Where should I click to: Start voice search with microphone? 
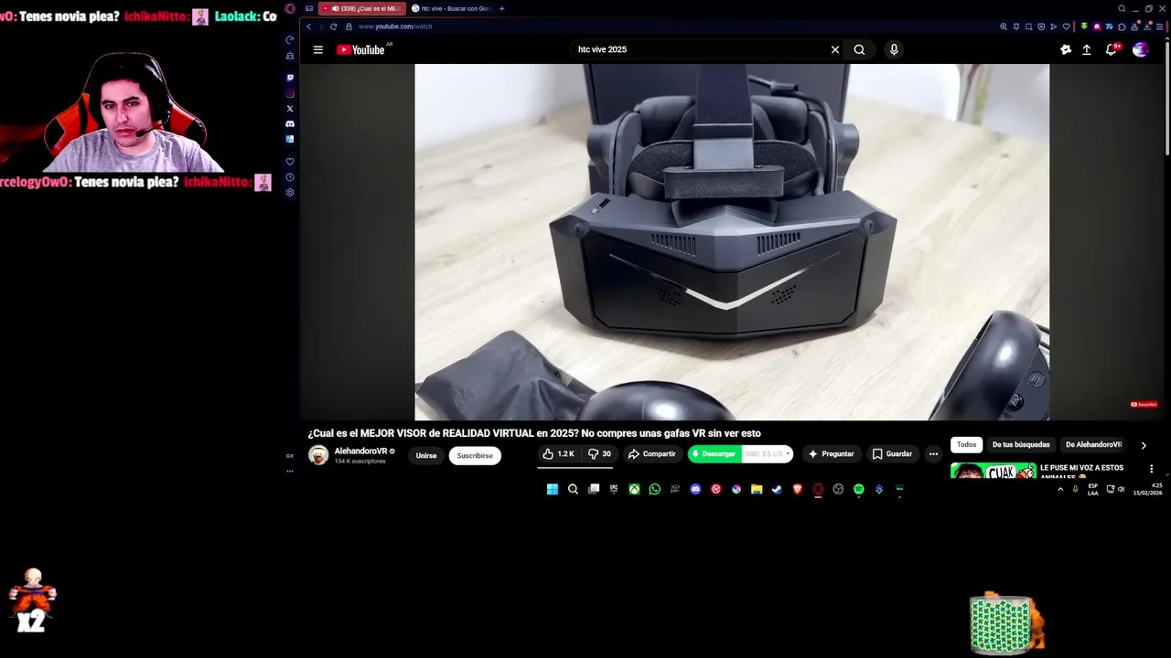pos(894,49)
